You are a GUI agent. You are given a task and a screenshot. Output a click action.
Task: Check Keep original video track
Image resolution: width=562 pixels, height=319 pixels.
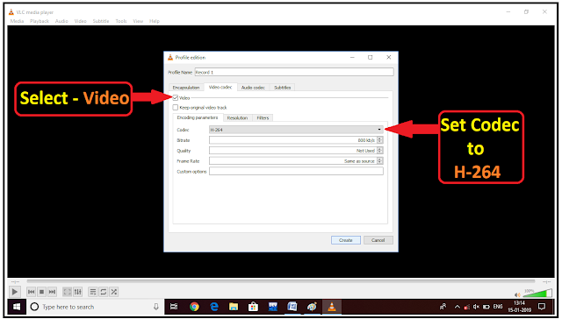[176, 107]
